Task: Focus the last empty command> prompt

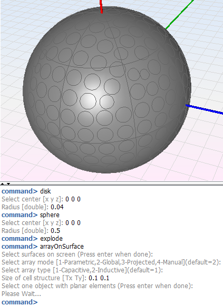Action: (20, 302)
